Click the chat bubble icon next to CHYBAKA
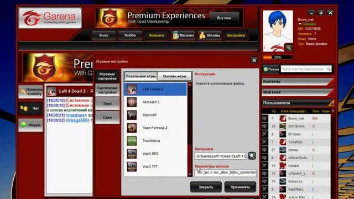354x199 pixels. pyautogui.click(x=264, y=126)
